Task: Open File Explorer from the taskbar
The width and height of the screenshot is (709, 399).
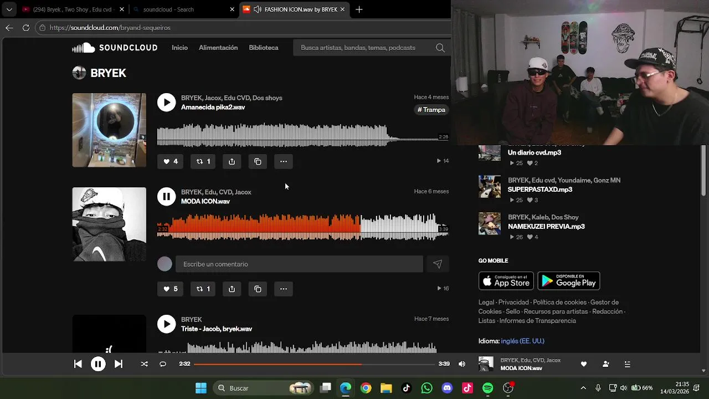Action: pos(386,388)
